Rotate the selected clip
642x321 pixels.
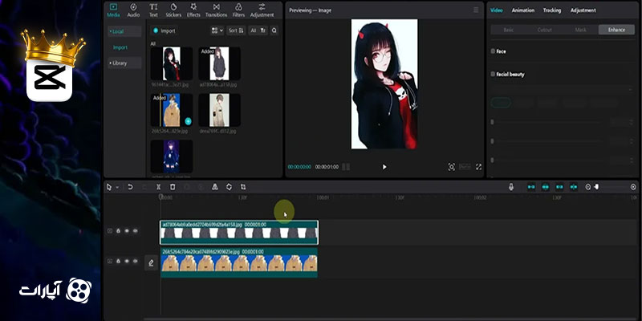click(x=229, y=187)
